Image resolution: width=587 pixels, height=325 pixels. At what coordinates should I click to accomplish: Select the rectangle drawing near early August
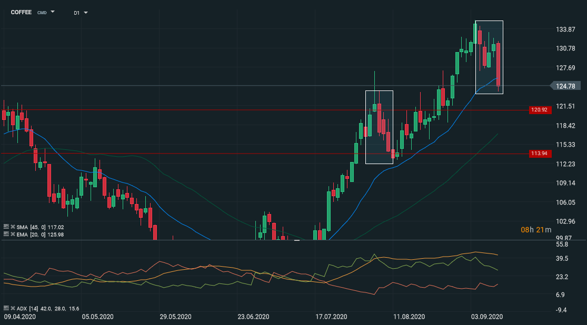(379, 127)
